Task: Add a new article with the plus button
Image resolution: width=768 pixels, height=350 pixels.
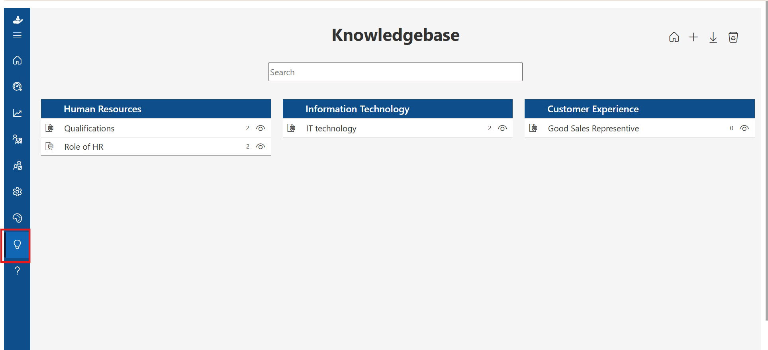Action: [693, 37]
